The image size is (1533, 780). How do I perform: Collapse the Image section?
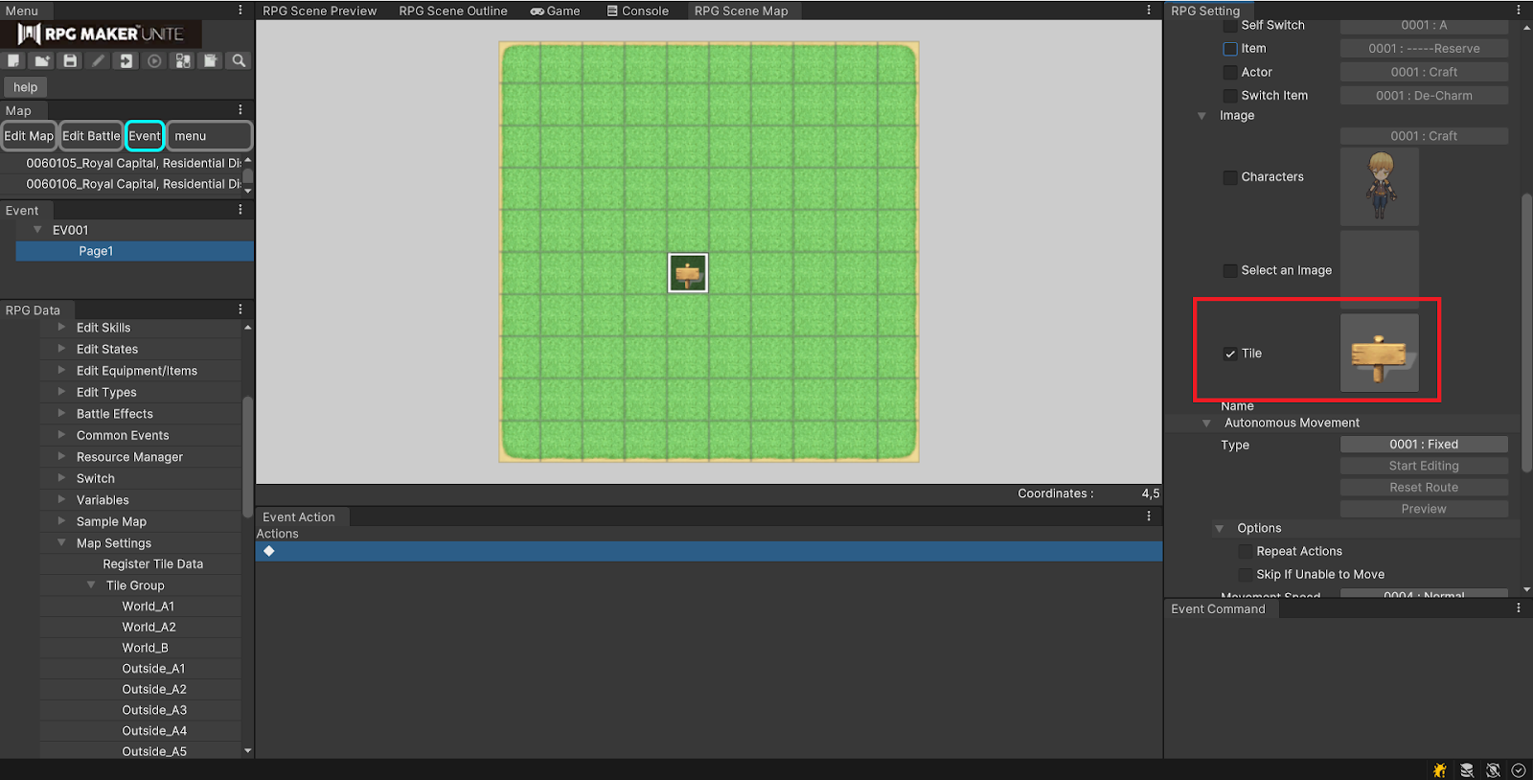tap(1201, 116)
